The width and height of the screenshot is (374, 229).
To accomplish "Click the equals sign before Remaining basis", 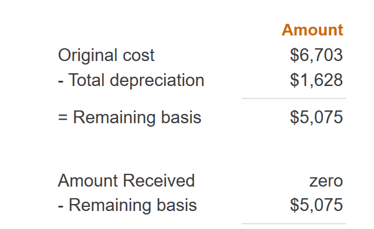I will click(x=63, y=118).
